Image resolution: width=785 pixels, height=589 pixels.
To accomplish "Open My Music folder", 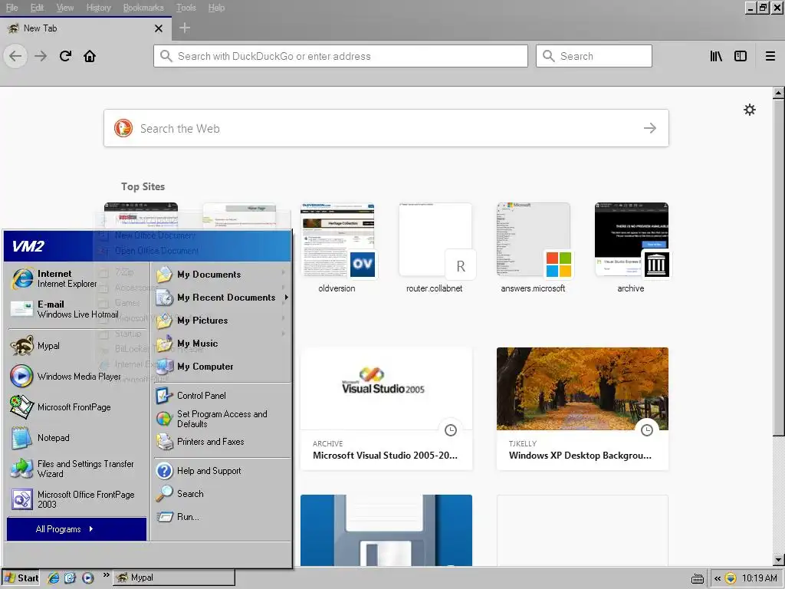I will click(222, 344).
